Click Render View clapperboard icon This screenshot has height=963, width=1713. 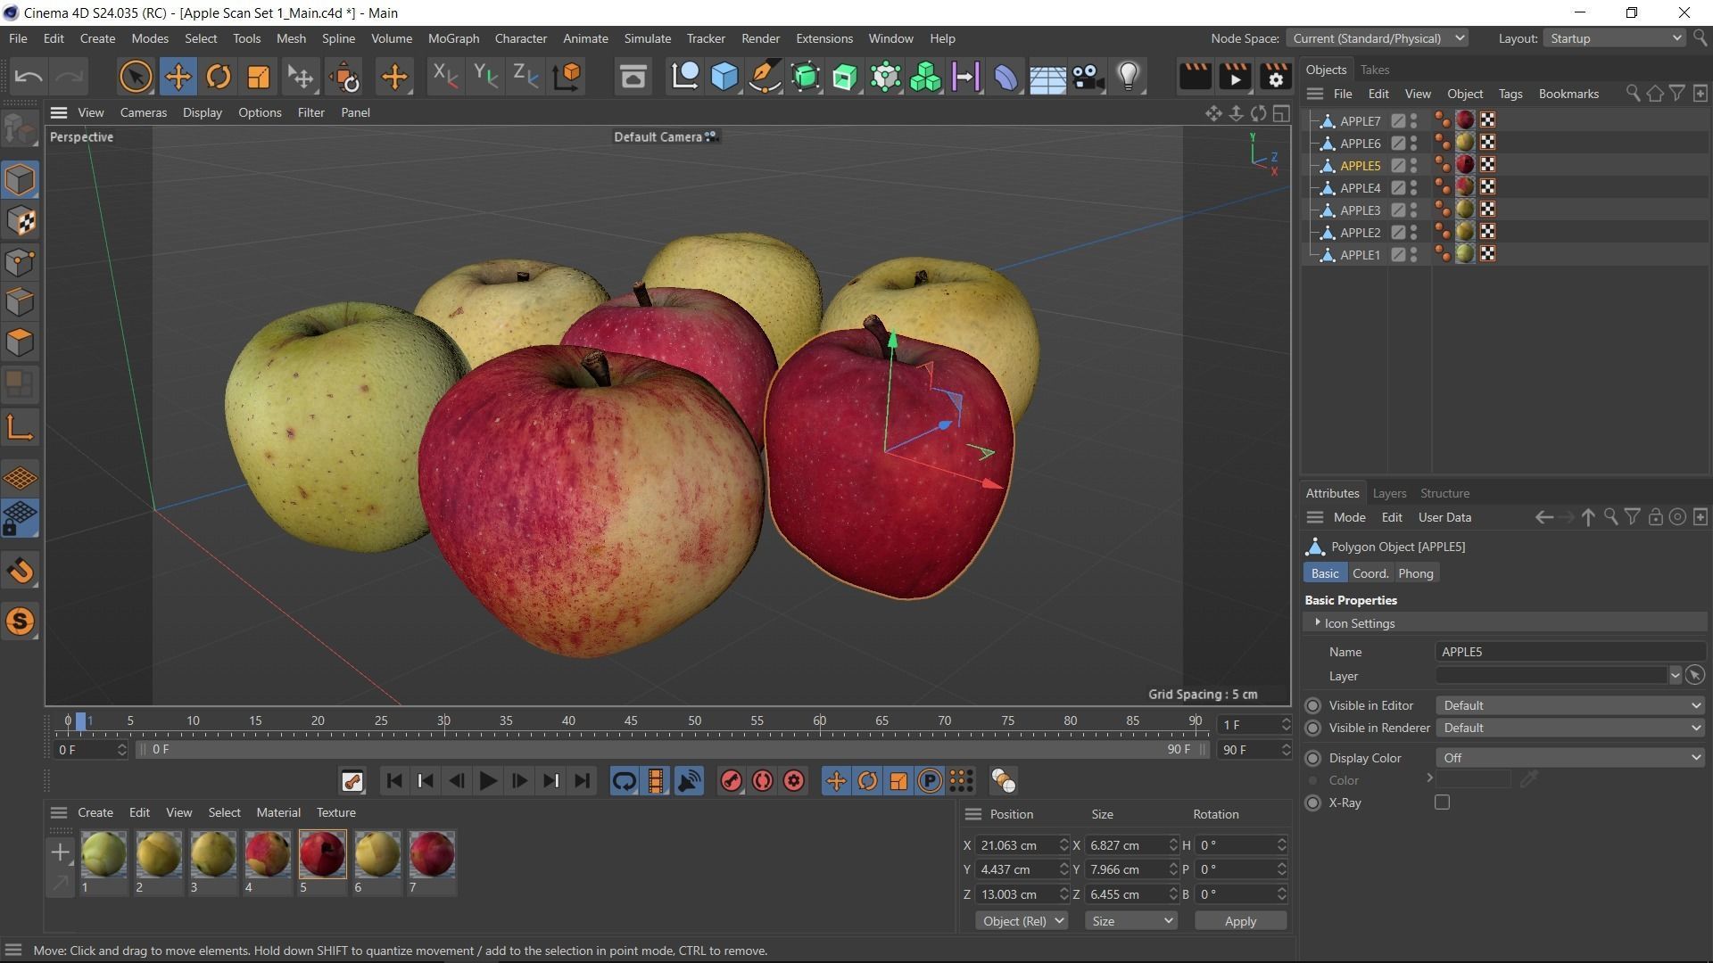coord(1195,77)
